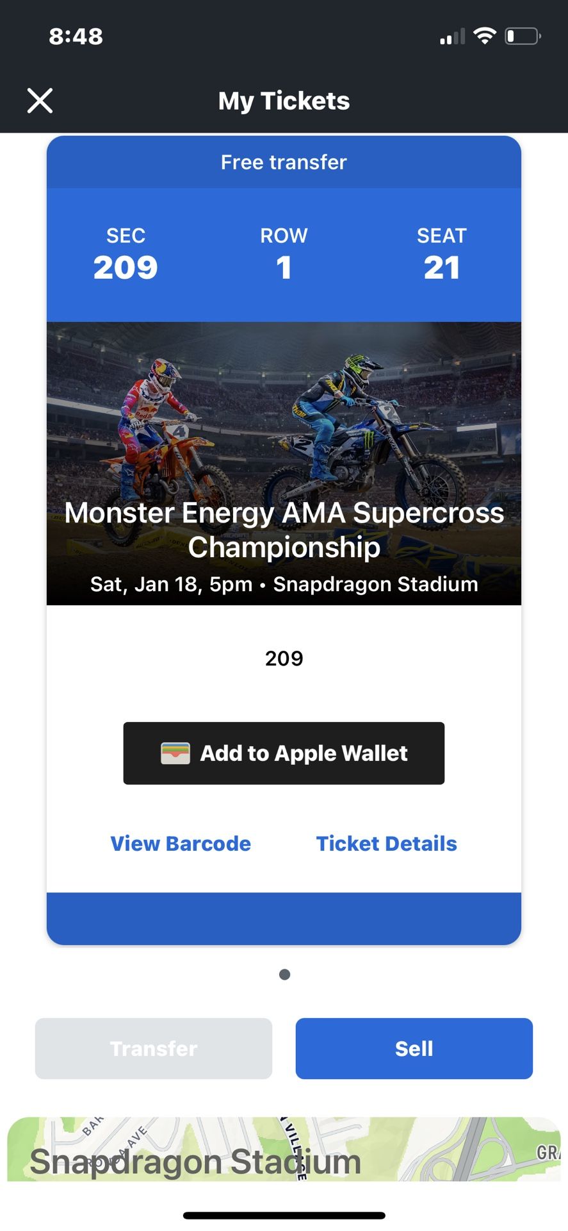
Task: Close the My Tickets screen
Action: pyautogui.click(x=40, y=101)
